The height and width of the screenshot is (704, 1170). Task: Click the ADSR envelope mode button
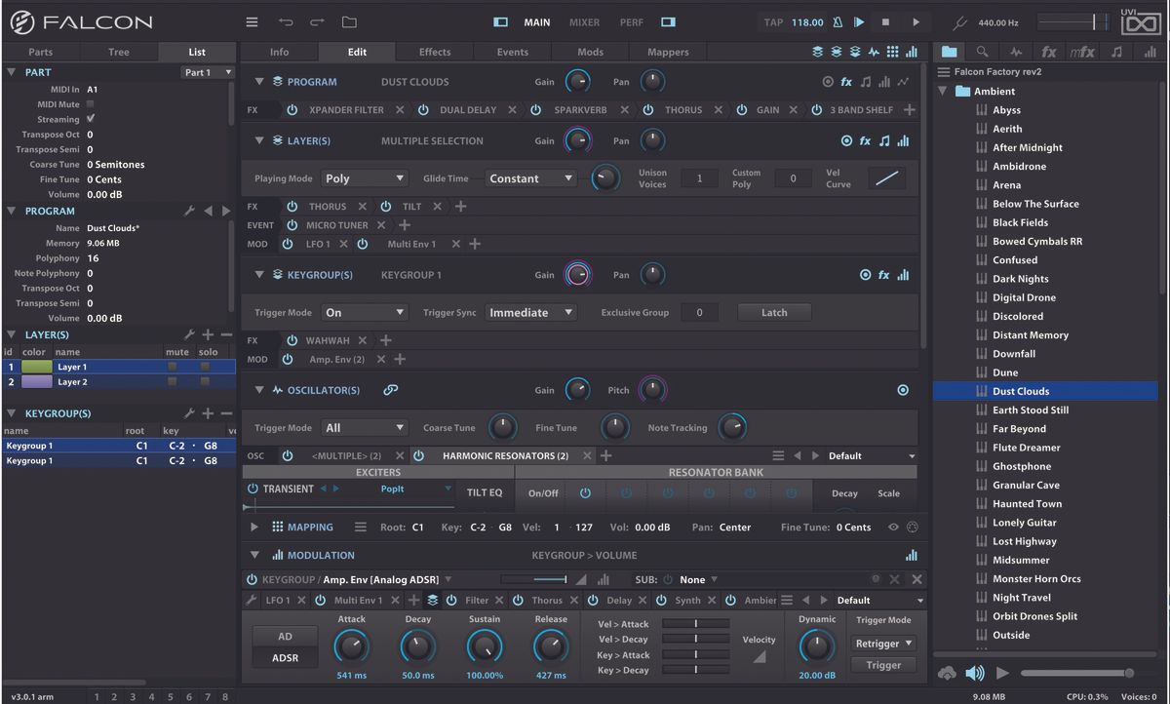(284, 658)
